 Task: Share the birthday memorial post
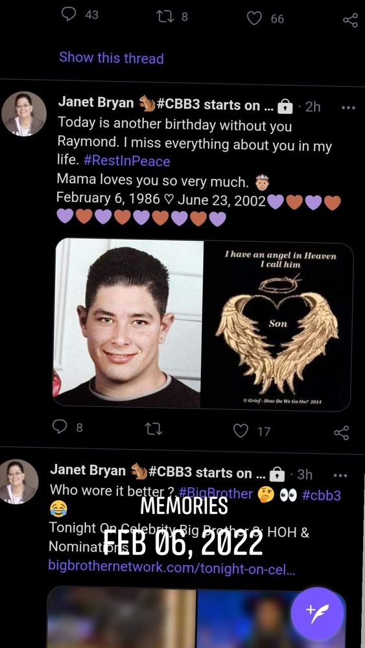pos(342,433)
